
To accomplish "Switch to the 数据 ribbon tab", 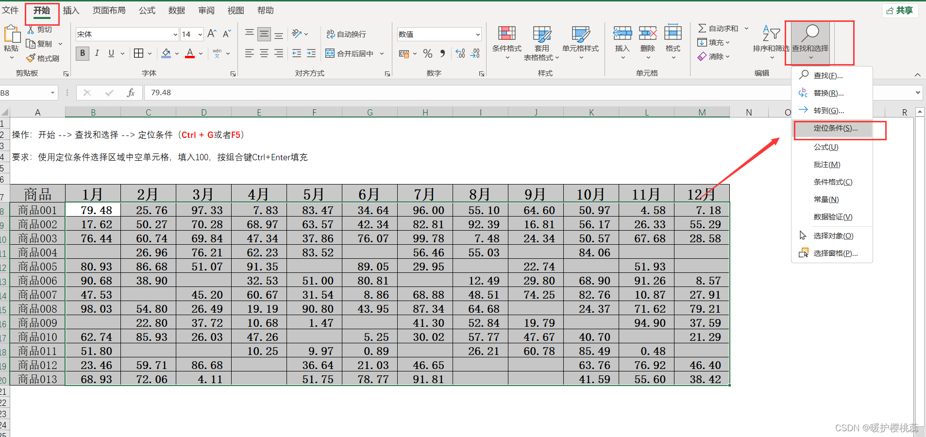I will click(x=177, y=11).
